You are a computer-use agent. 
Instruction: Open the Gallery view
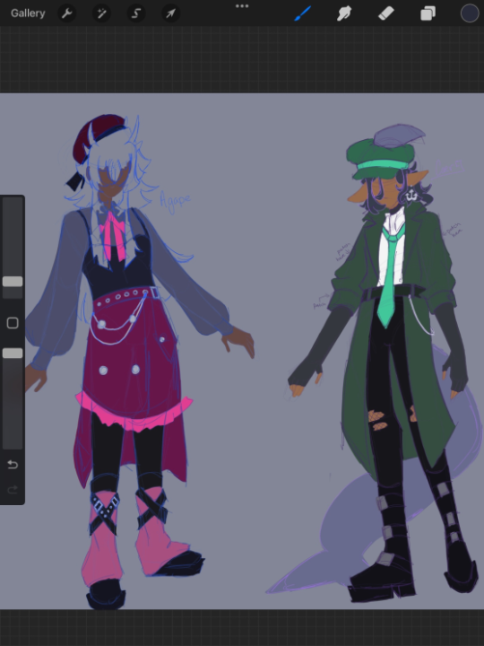[x=28, y=13]
